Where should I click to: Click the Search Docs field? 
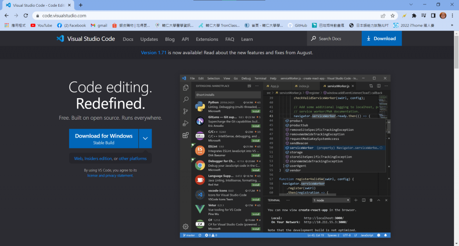(x=334, y=39)
